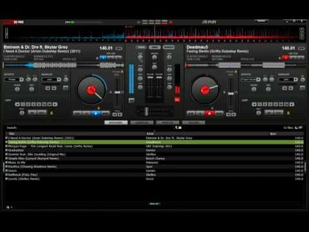Sync the left deck tempo

[105, 113]
